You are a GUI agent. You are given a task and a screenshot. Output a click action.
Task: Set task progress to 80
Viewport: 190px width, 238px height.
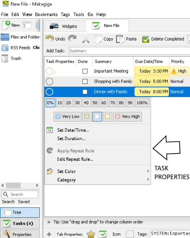[121, 103]
